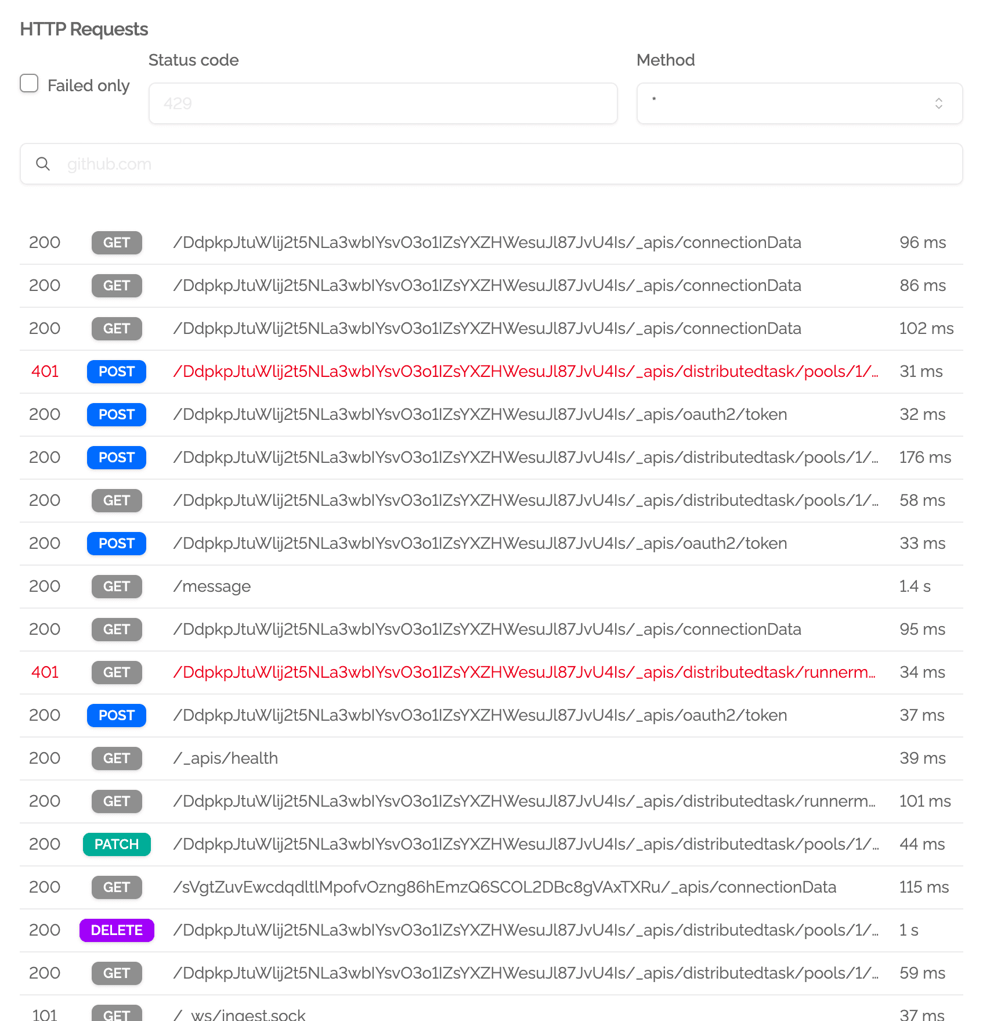This screenshot has height=1021, width=983.
Task: Open the 401 distributedtask/pools request details
Action: (522, 372)
